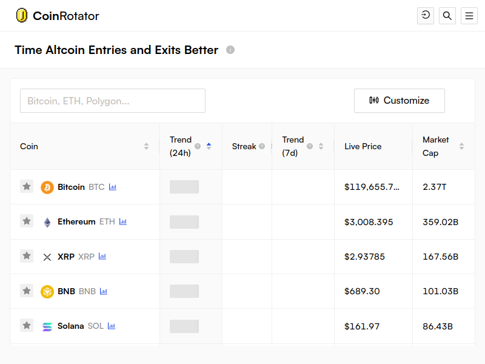485x364 pixels.
Task: Open Bitcoin chart icon
Action: tap(113, 187)
